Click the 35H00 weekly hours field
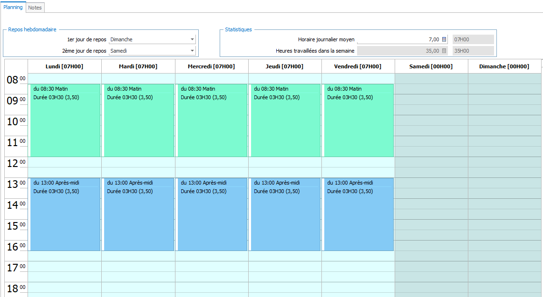 [x=473, y=51]
